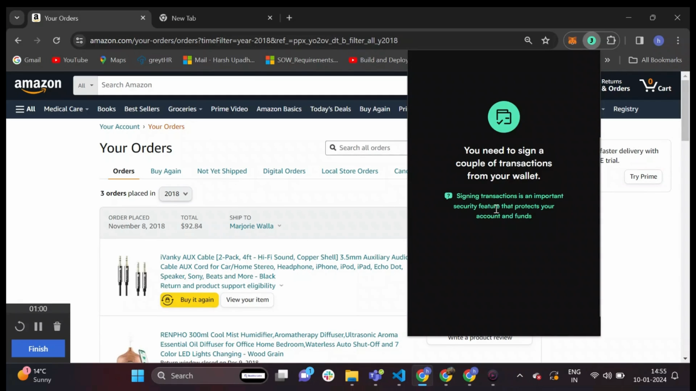Open the Chrome profile avatar
This screenshot has width=696, height=391.
pos(658,41)
